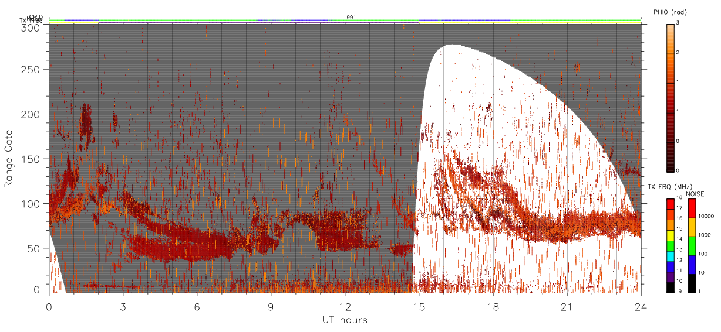Click the red TX FRQ swatch for 17–18 MHz

click(671, 204)
